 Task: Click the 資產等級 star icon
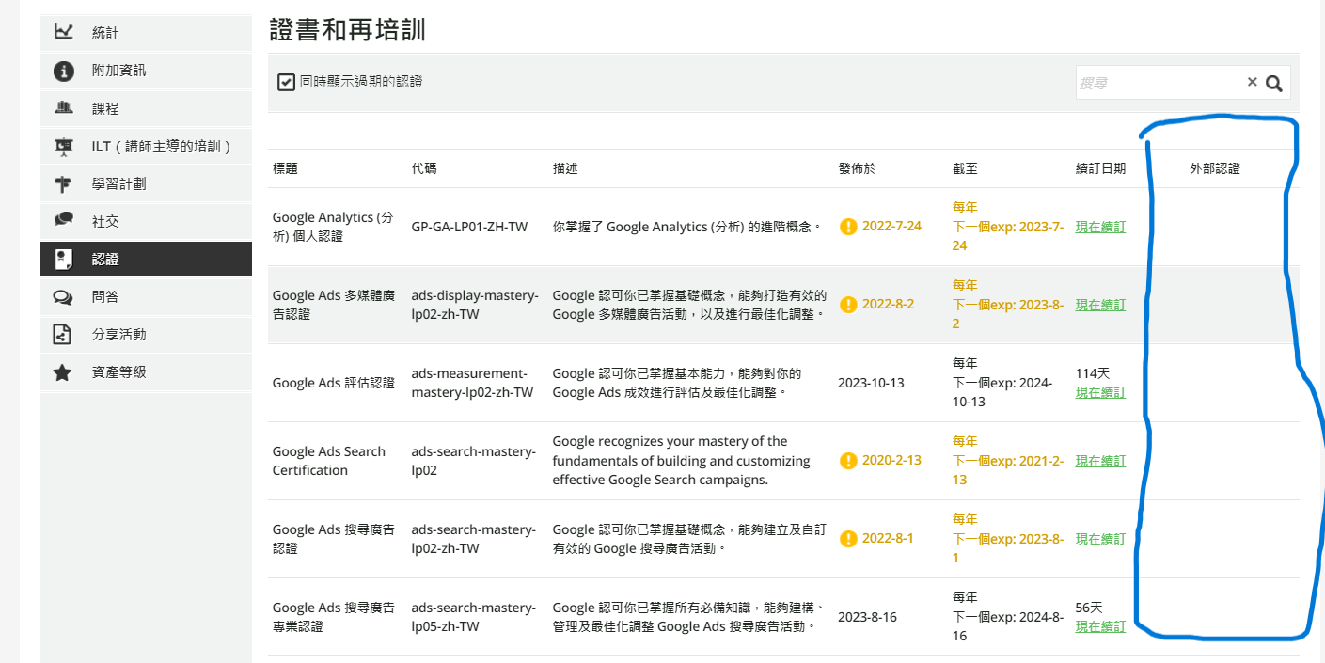point(64,371)
